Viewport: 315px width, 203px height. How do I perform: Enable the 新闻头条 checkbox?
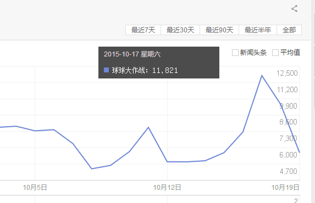[x=235, y=53]
